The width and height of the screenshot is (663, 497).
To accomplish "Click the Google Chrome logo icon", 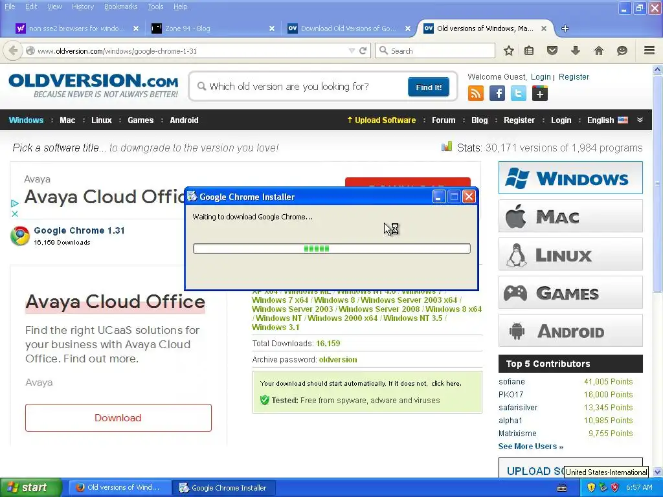I will [20, 236].
